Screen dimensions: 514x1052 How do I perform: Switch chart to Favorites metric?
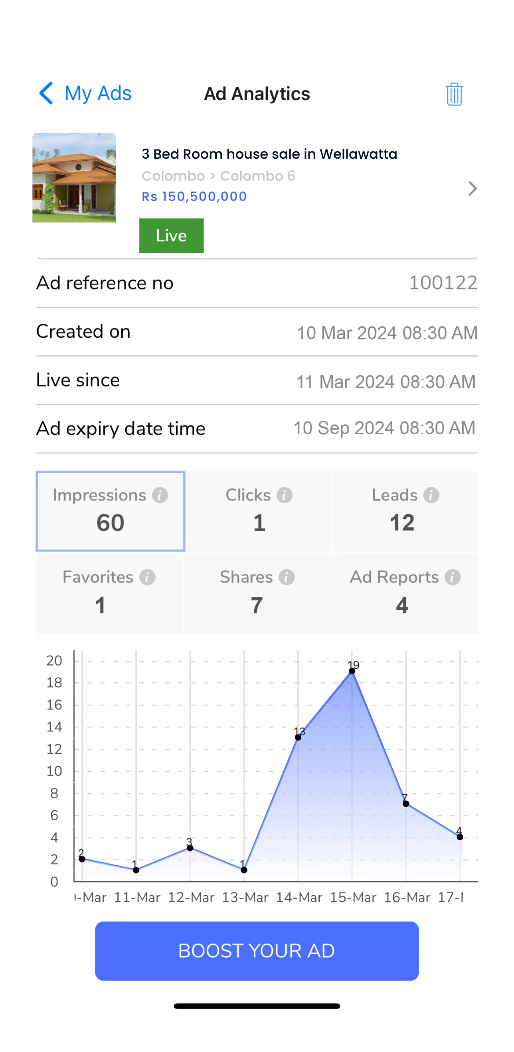(109, 593)
